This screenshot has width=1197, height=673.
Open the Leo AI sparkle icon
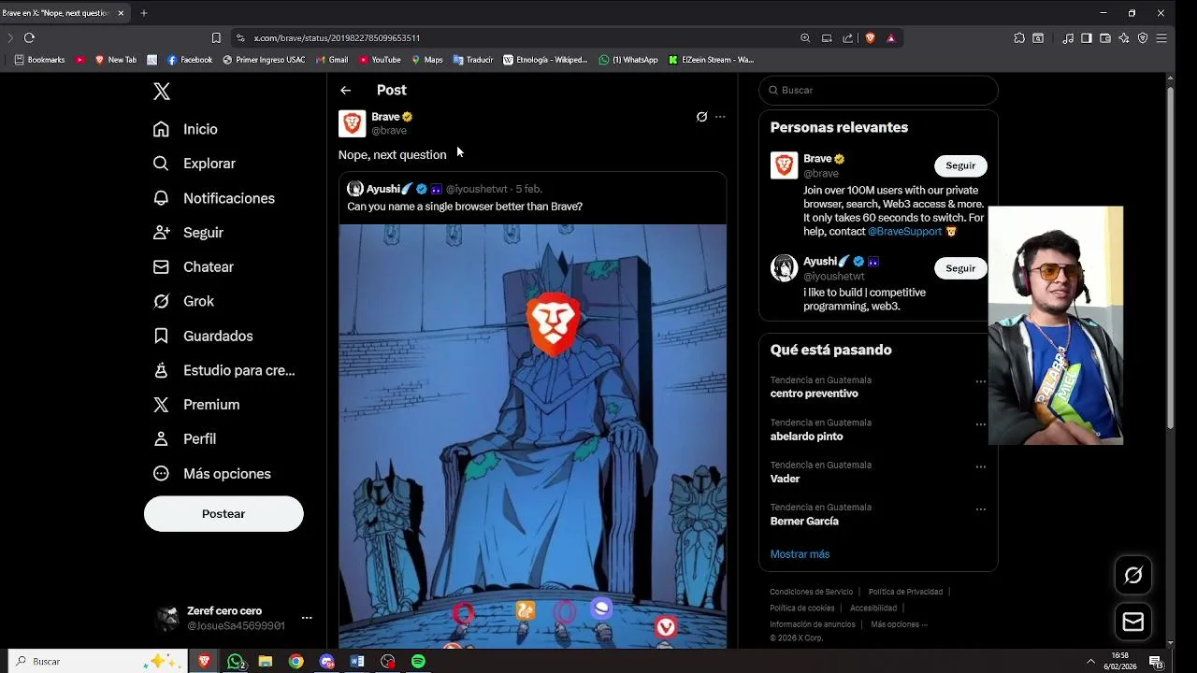[x=1124, y=38]
